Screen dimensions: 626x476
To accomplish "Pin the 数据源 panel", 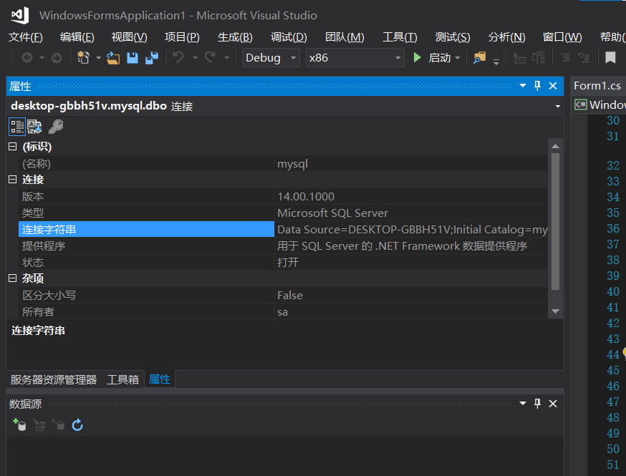I will pyautogui.click(x=537, y=404).
